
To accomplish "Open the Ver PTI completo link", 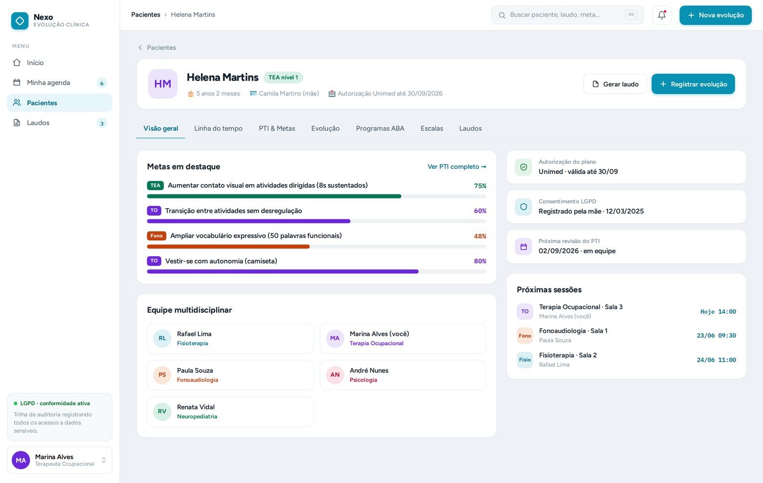I will click(x=457, y=167).
